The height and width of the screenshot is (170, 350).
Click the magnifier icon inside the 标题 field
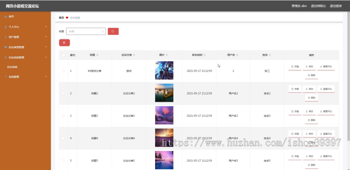point(103,32)
